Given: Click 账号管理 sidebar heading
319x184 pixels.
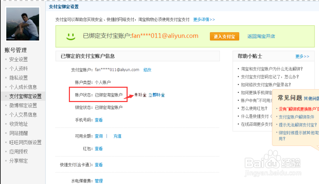Looking at the screenshot, I should [x=16, y=50].
